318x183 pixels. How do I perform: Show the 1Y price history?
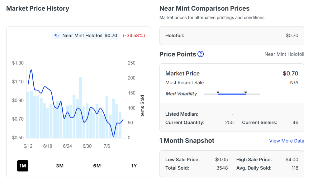pos(134,166)
